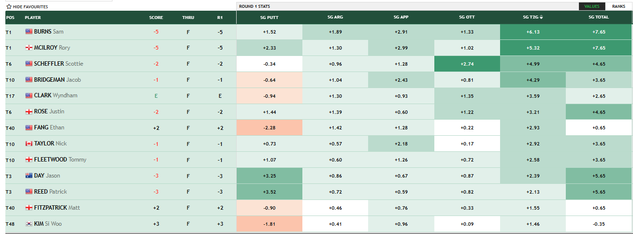Click the England flag beside Rose Justin
This screenshot has width=633, height=234.
pos(29,112)
